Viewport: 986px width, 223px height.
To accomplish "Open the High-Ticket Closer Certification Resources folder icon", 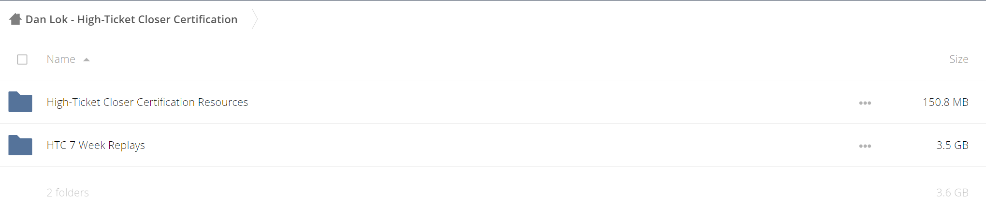I will pyautogui.click(x=20, y=102).
